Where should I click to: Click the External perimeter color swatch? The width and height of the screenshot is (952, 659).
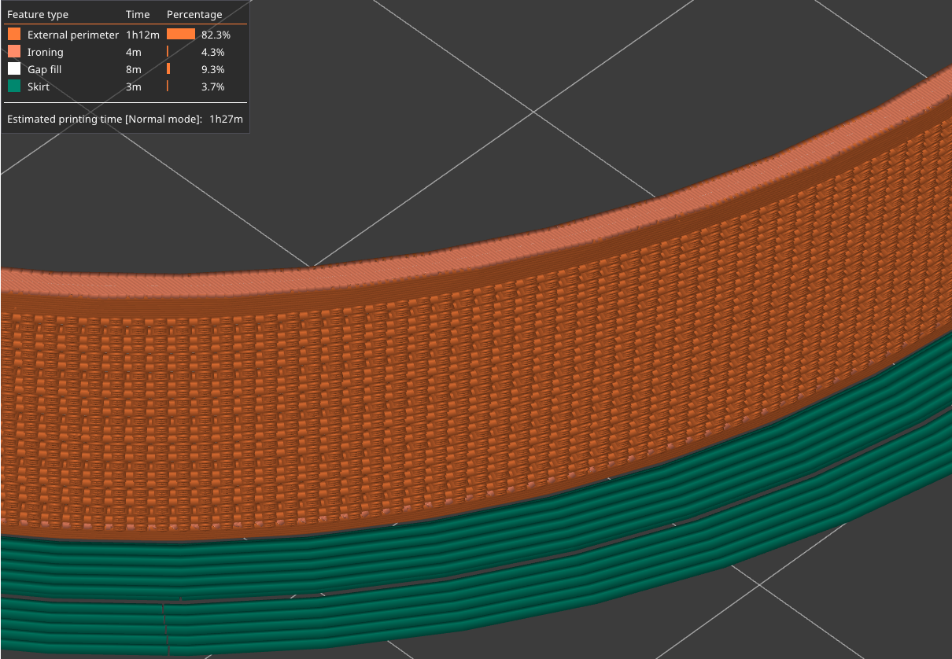coord(14,35)
